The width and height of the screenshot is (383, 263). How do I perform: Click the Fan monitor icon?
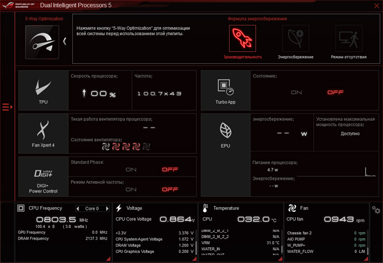click(292, 208)
